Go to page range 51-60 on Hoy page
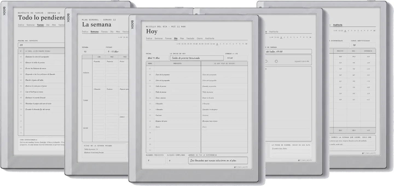Viewport: 394px width, 186px height. point(207,44)
